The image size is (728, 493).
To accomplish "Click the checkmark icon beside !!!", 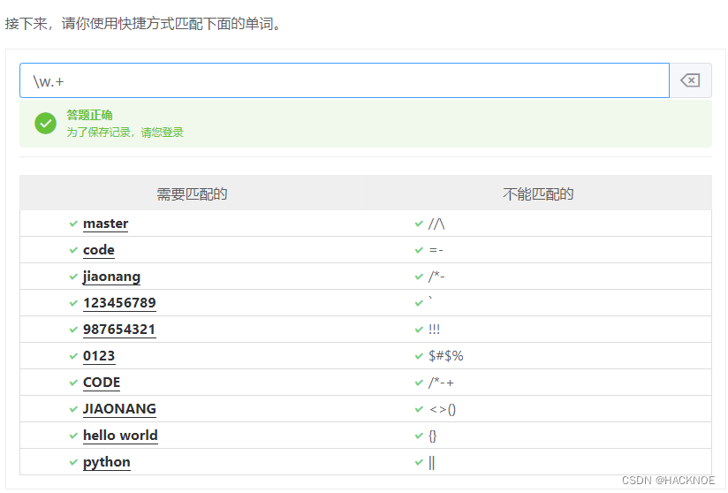I will point(419,330).
